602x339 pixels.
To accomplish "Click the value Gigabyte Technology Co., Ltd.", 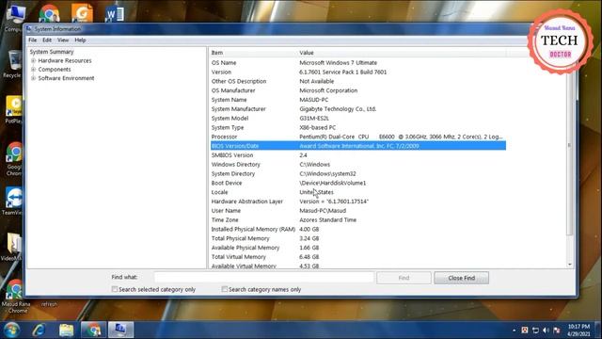I will pos(338,109).
